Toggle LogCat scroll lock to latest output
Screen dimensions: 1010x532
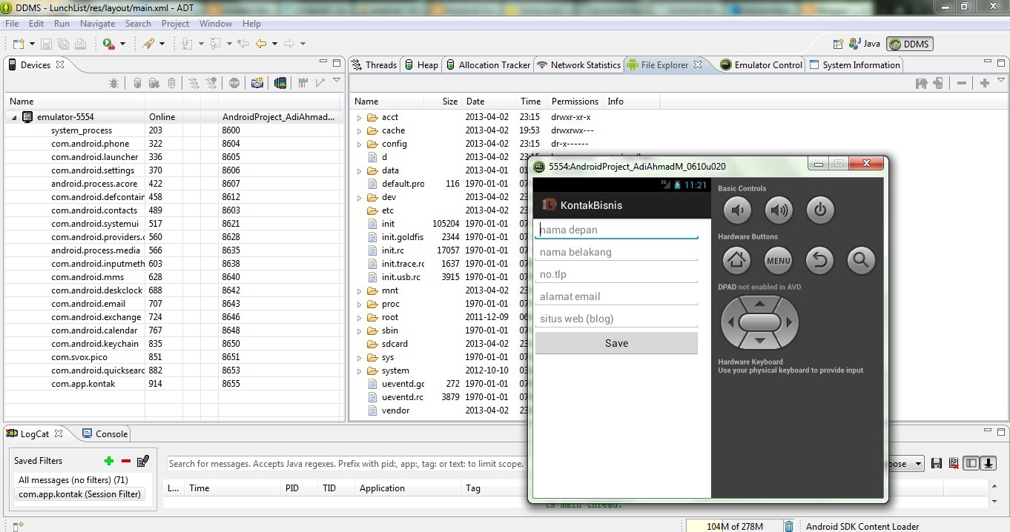pos(988,464)
